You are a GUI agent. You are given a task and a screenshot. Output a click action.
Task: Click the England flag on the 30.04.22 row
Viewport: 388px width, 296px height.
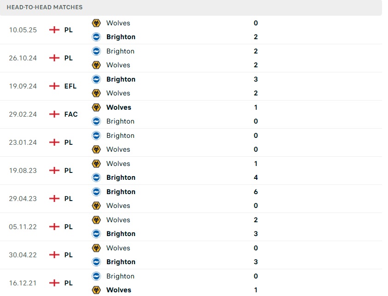[54, 255]
